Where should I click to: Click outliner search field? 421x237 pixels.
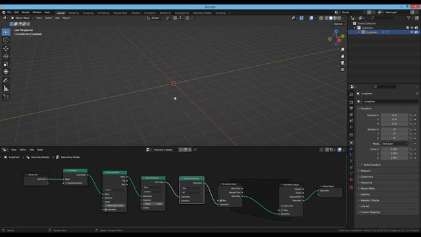383,18
